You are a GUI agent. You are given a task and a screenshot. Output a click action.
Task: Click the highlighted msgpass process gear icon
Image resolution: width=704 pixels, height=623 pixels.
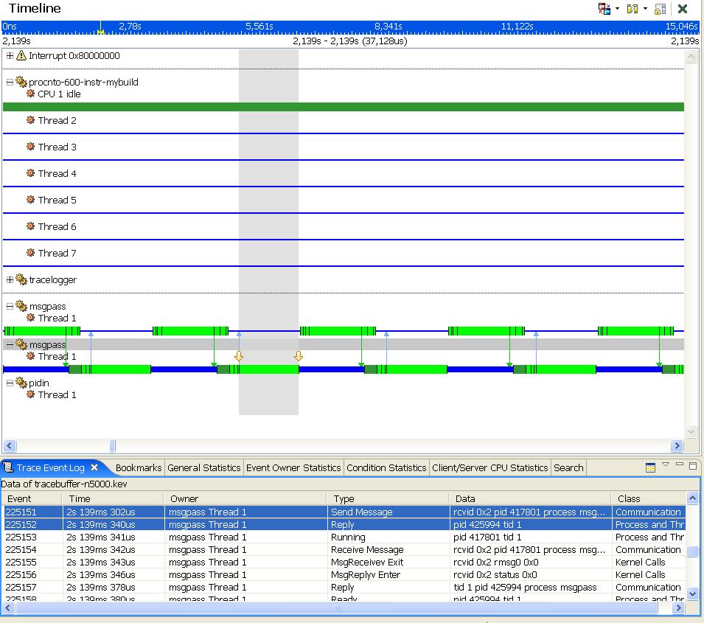pyautogui.click(x=21, y=344)
